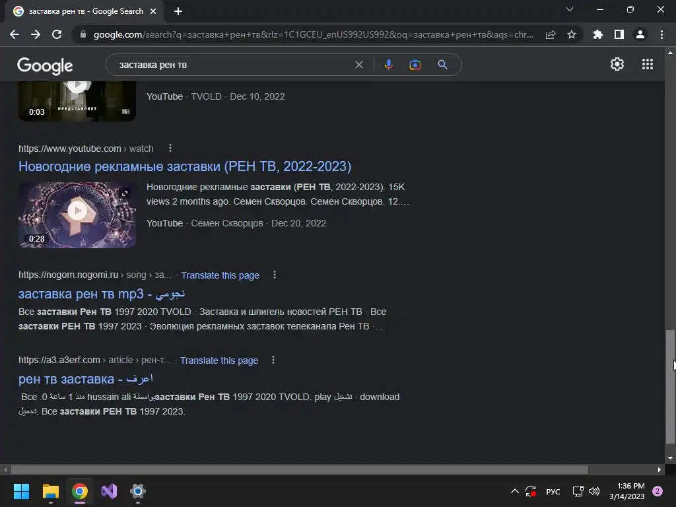Search by image with the camera icon
This screenshot has height=507, width=676.
pos(415,65)
